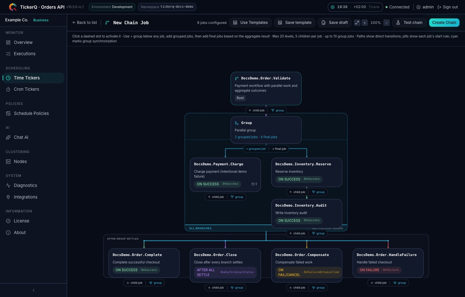465x297 pixels.
Task: Open the Overview page
Action: coord(34,42)
